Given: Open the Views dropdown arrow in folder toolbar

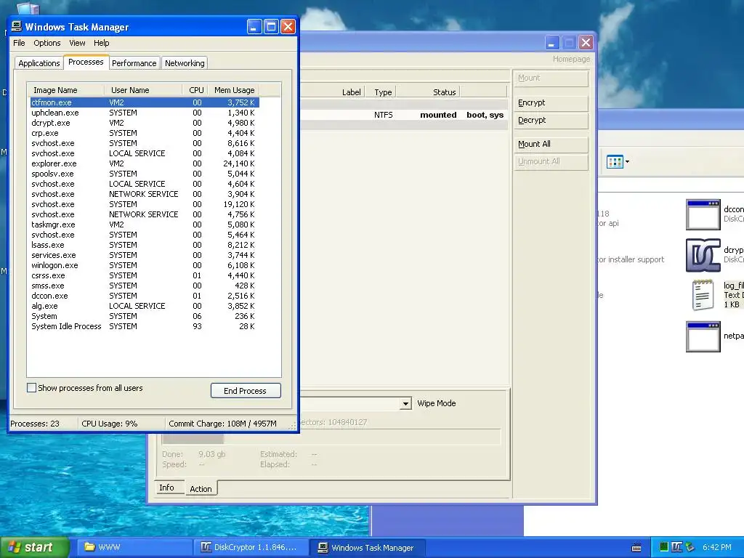Looking at the screenshot, I should click(627, 162).
